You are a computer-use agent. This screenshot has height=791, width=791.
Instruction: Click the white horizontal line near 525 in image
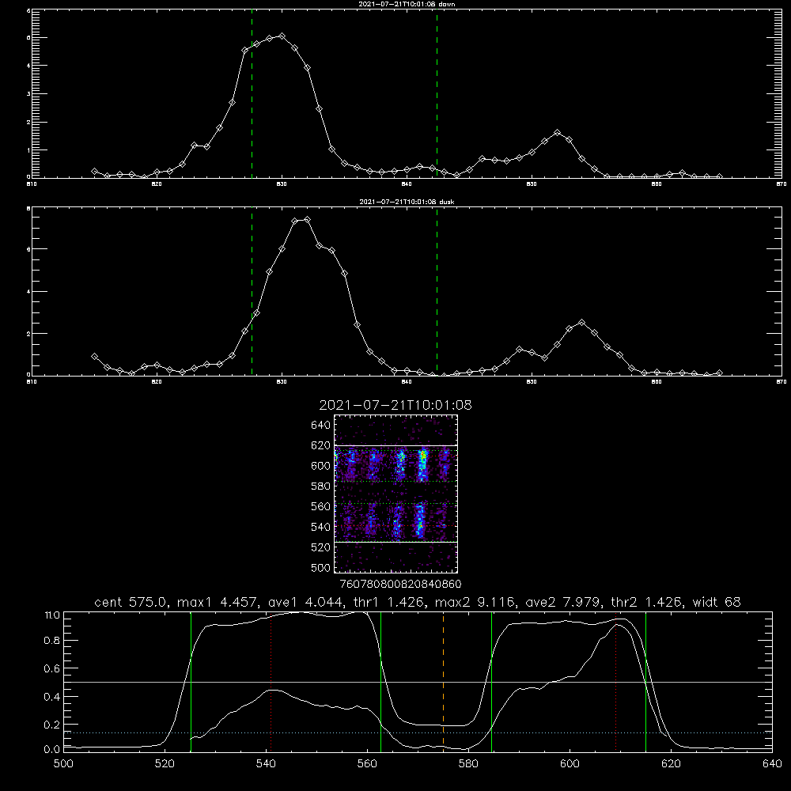click(395, 542)
